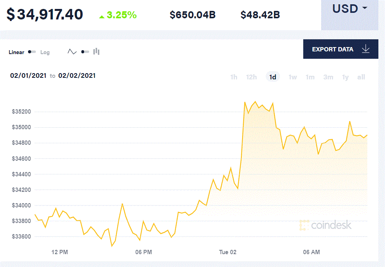The image size is (385, 267).
Task: Select the 1h time range tab
Action: [x=234, y=77]
